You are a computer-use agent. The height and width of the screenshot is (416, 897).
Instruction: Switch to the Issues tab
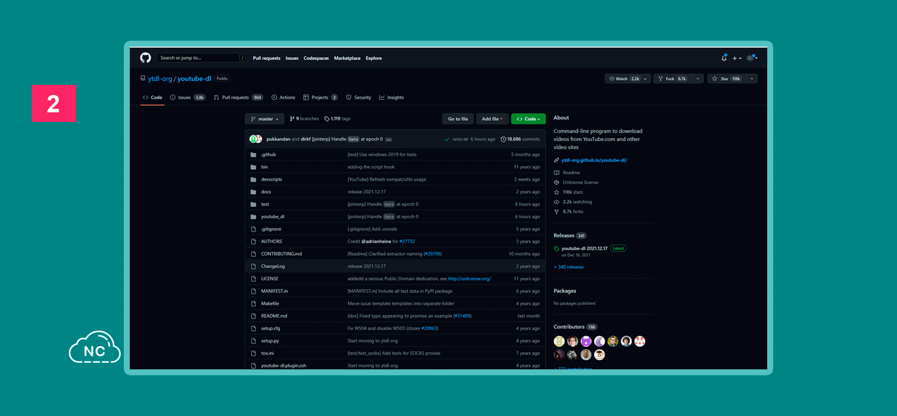tap(188, 97)
